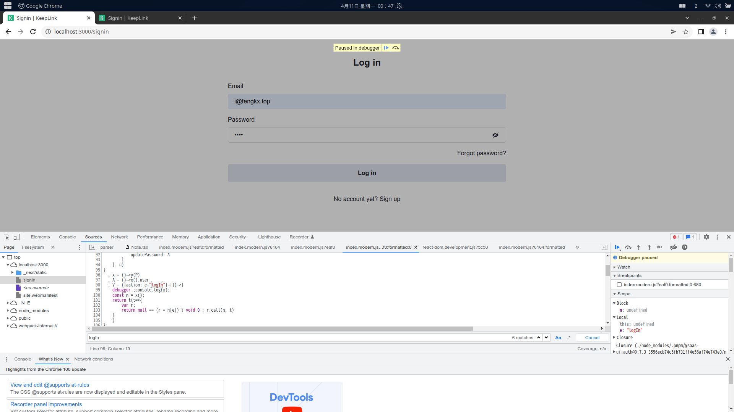Step out of current function
734x412 pixels.
[x=650, y=247]
